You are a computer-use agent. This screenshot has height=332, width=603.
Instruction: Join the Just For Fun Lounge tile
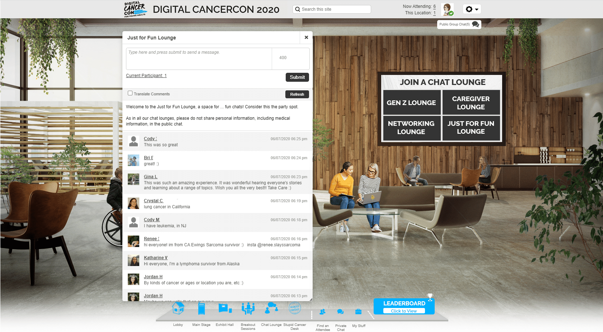[x=471, y=128]
